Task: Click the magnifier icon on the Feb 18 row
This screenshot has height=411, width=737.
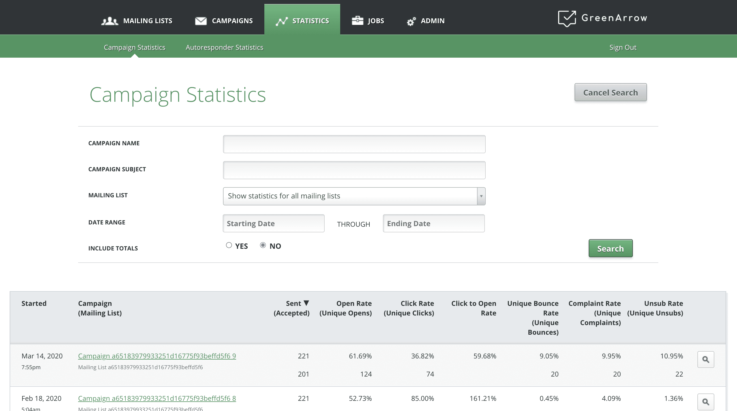Action: coord(706,402)
